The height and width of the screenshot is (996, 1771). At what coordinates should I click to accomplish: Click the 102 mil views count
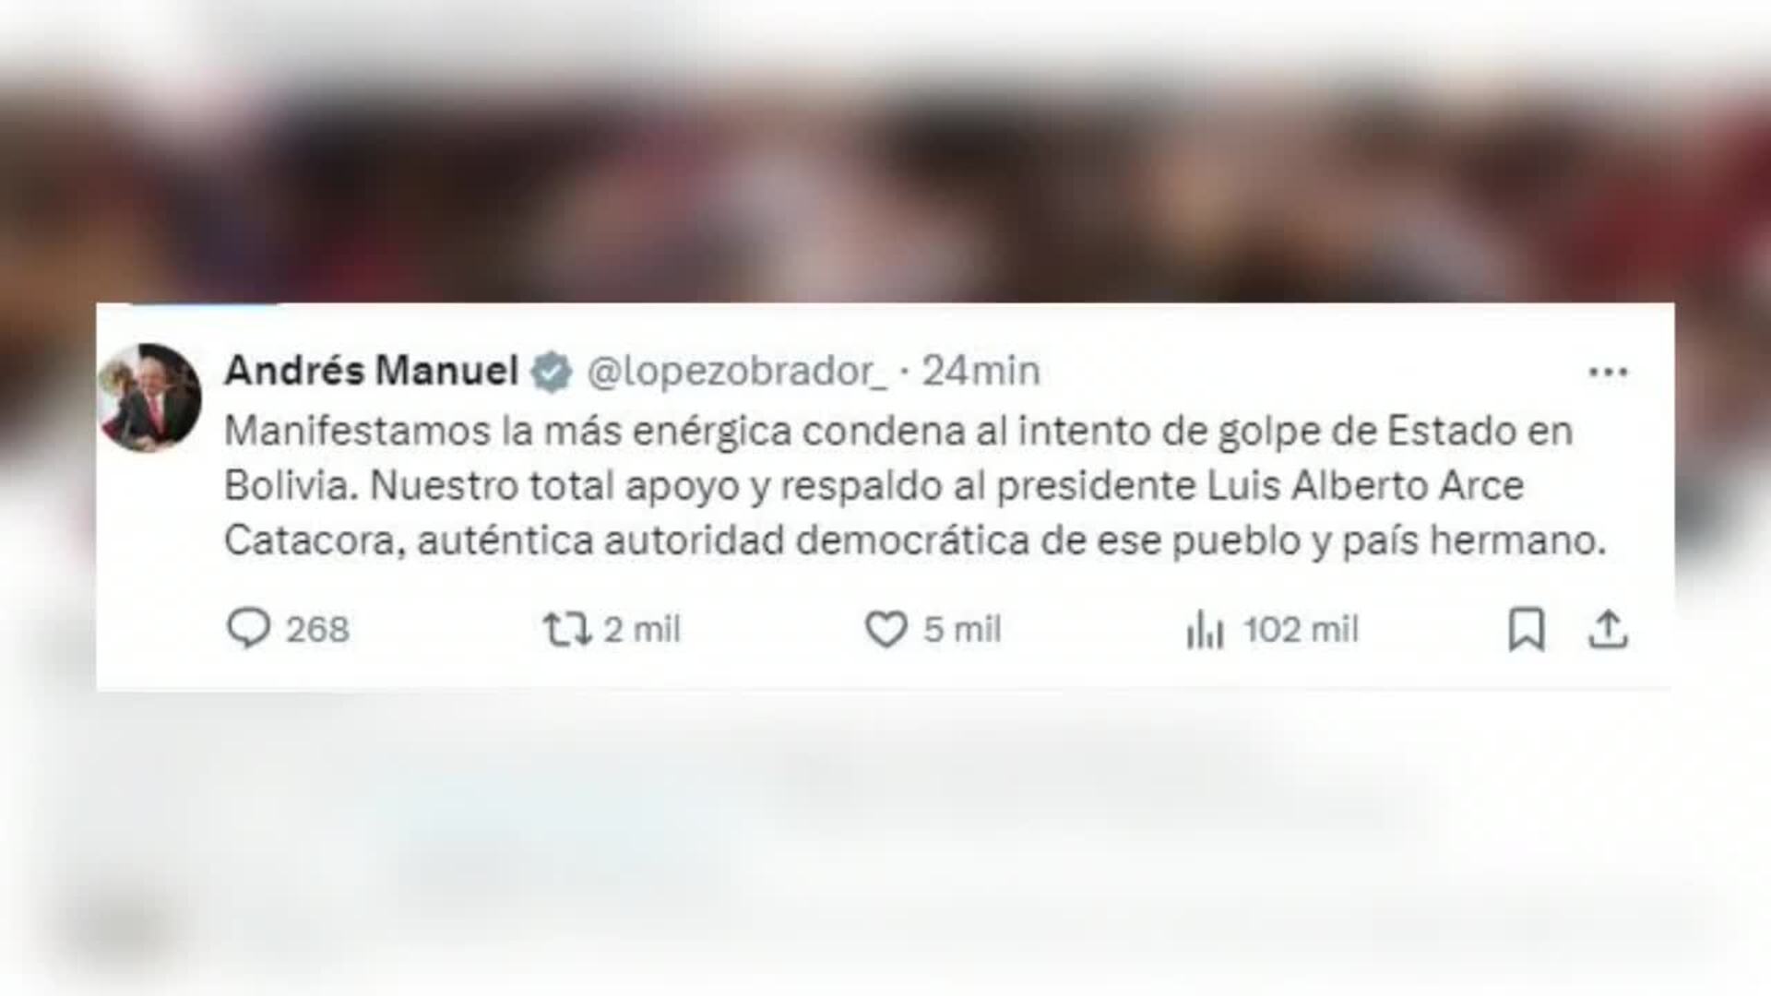[1301, 630]
